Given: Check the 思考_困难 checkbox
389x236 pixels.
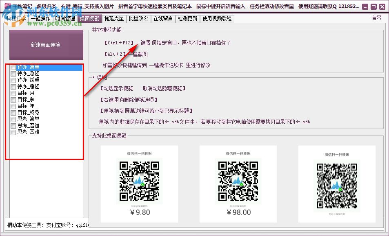Looking at the screenshot, I should click(13, 132).
